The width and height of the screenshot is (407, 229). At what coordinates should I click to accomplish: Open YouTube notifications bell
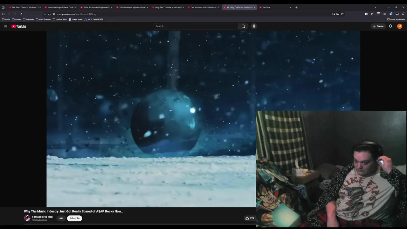(x=390, y=26)
